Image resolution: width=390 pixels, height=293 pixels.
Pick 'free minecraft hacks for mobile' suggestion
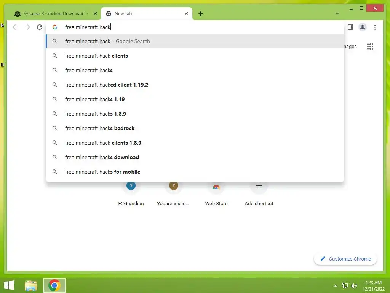click(195, 172)
